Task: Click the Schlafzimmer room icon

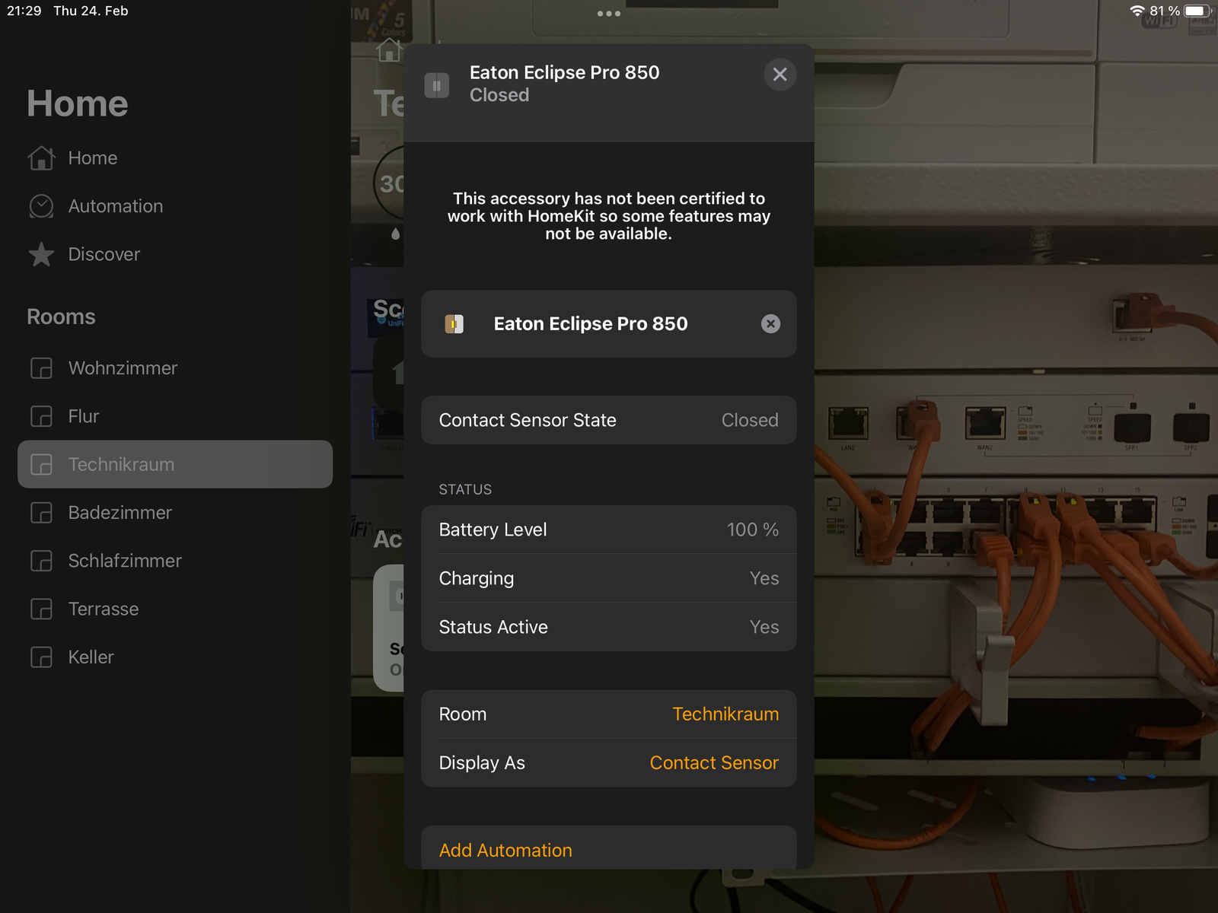Action: click(41, 561)
